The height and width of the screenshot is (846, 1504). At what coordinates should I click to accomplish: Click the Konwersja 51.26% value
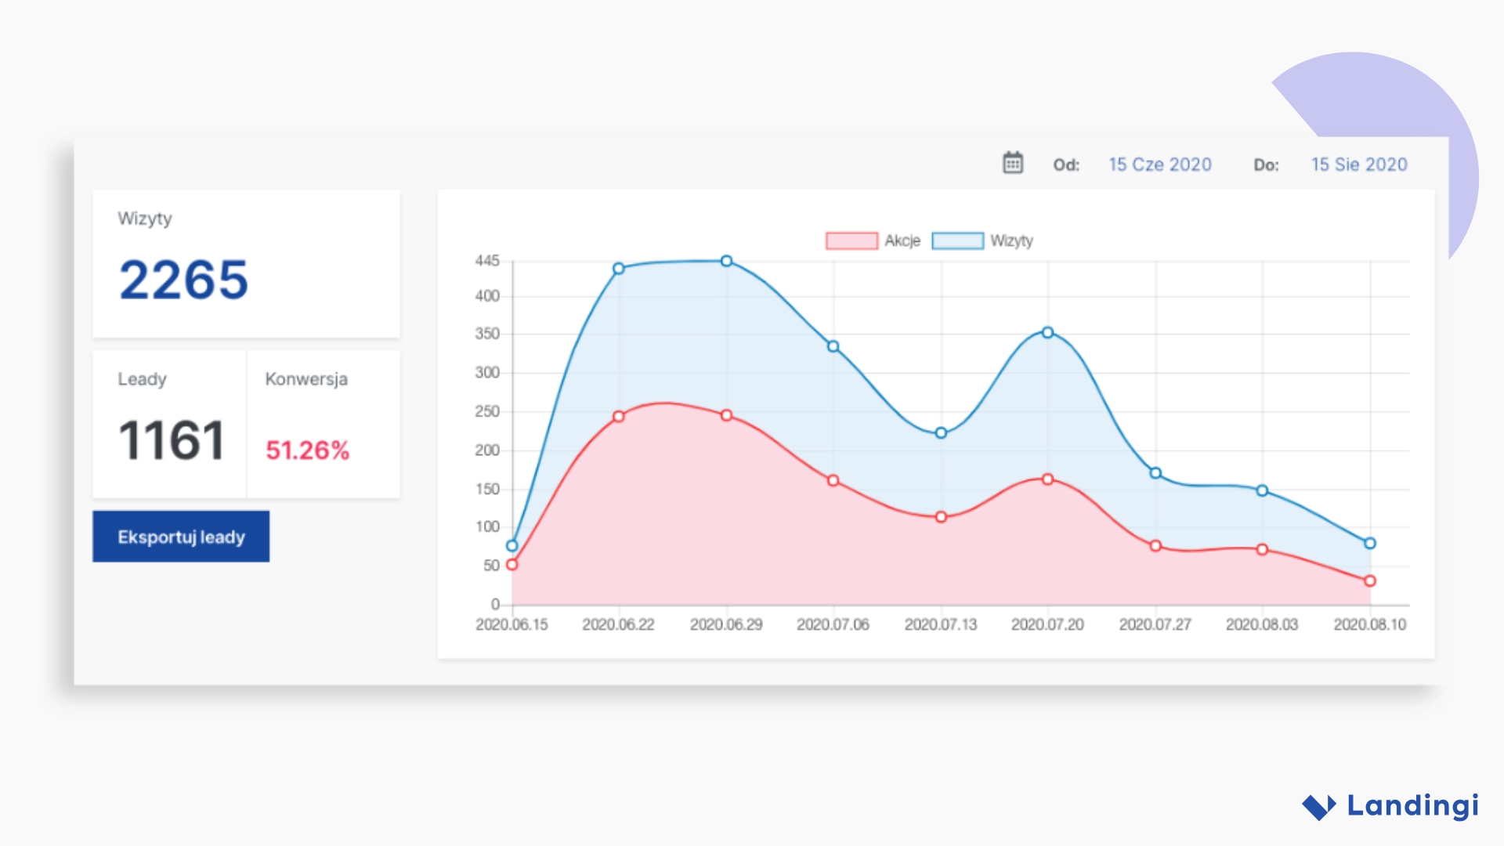[307, 450]
